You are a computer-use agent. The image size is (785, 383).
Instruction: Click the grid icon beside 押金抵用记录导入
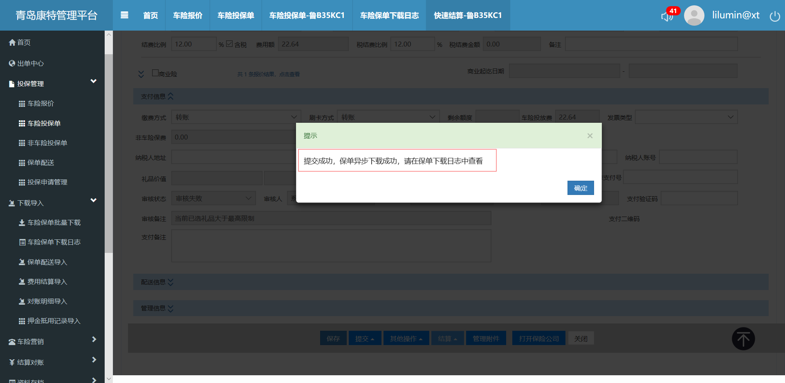click(x=22, y=321)
